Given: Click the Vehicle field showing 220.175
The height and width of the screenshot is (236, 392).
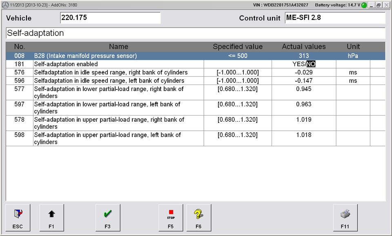Looking at the screenshot, I should [x=110, y=18].
